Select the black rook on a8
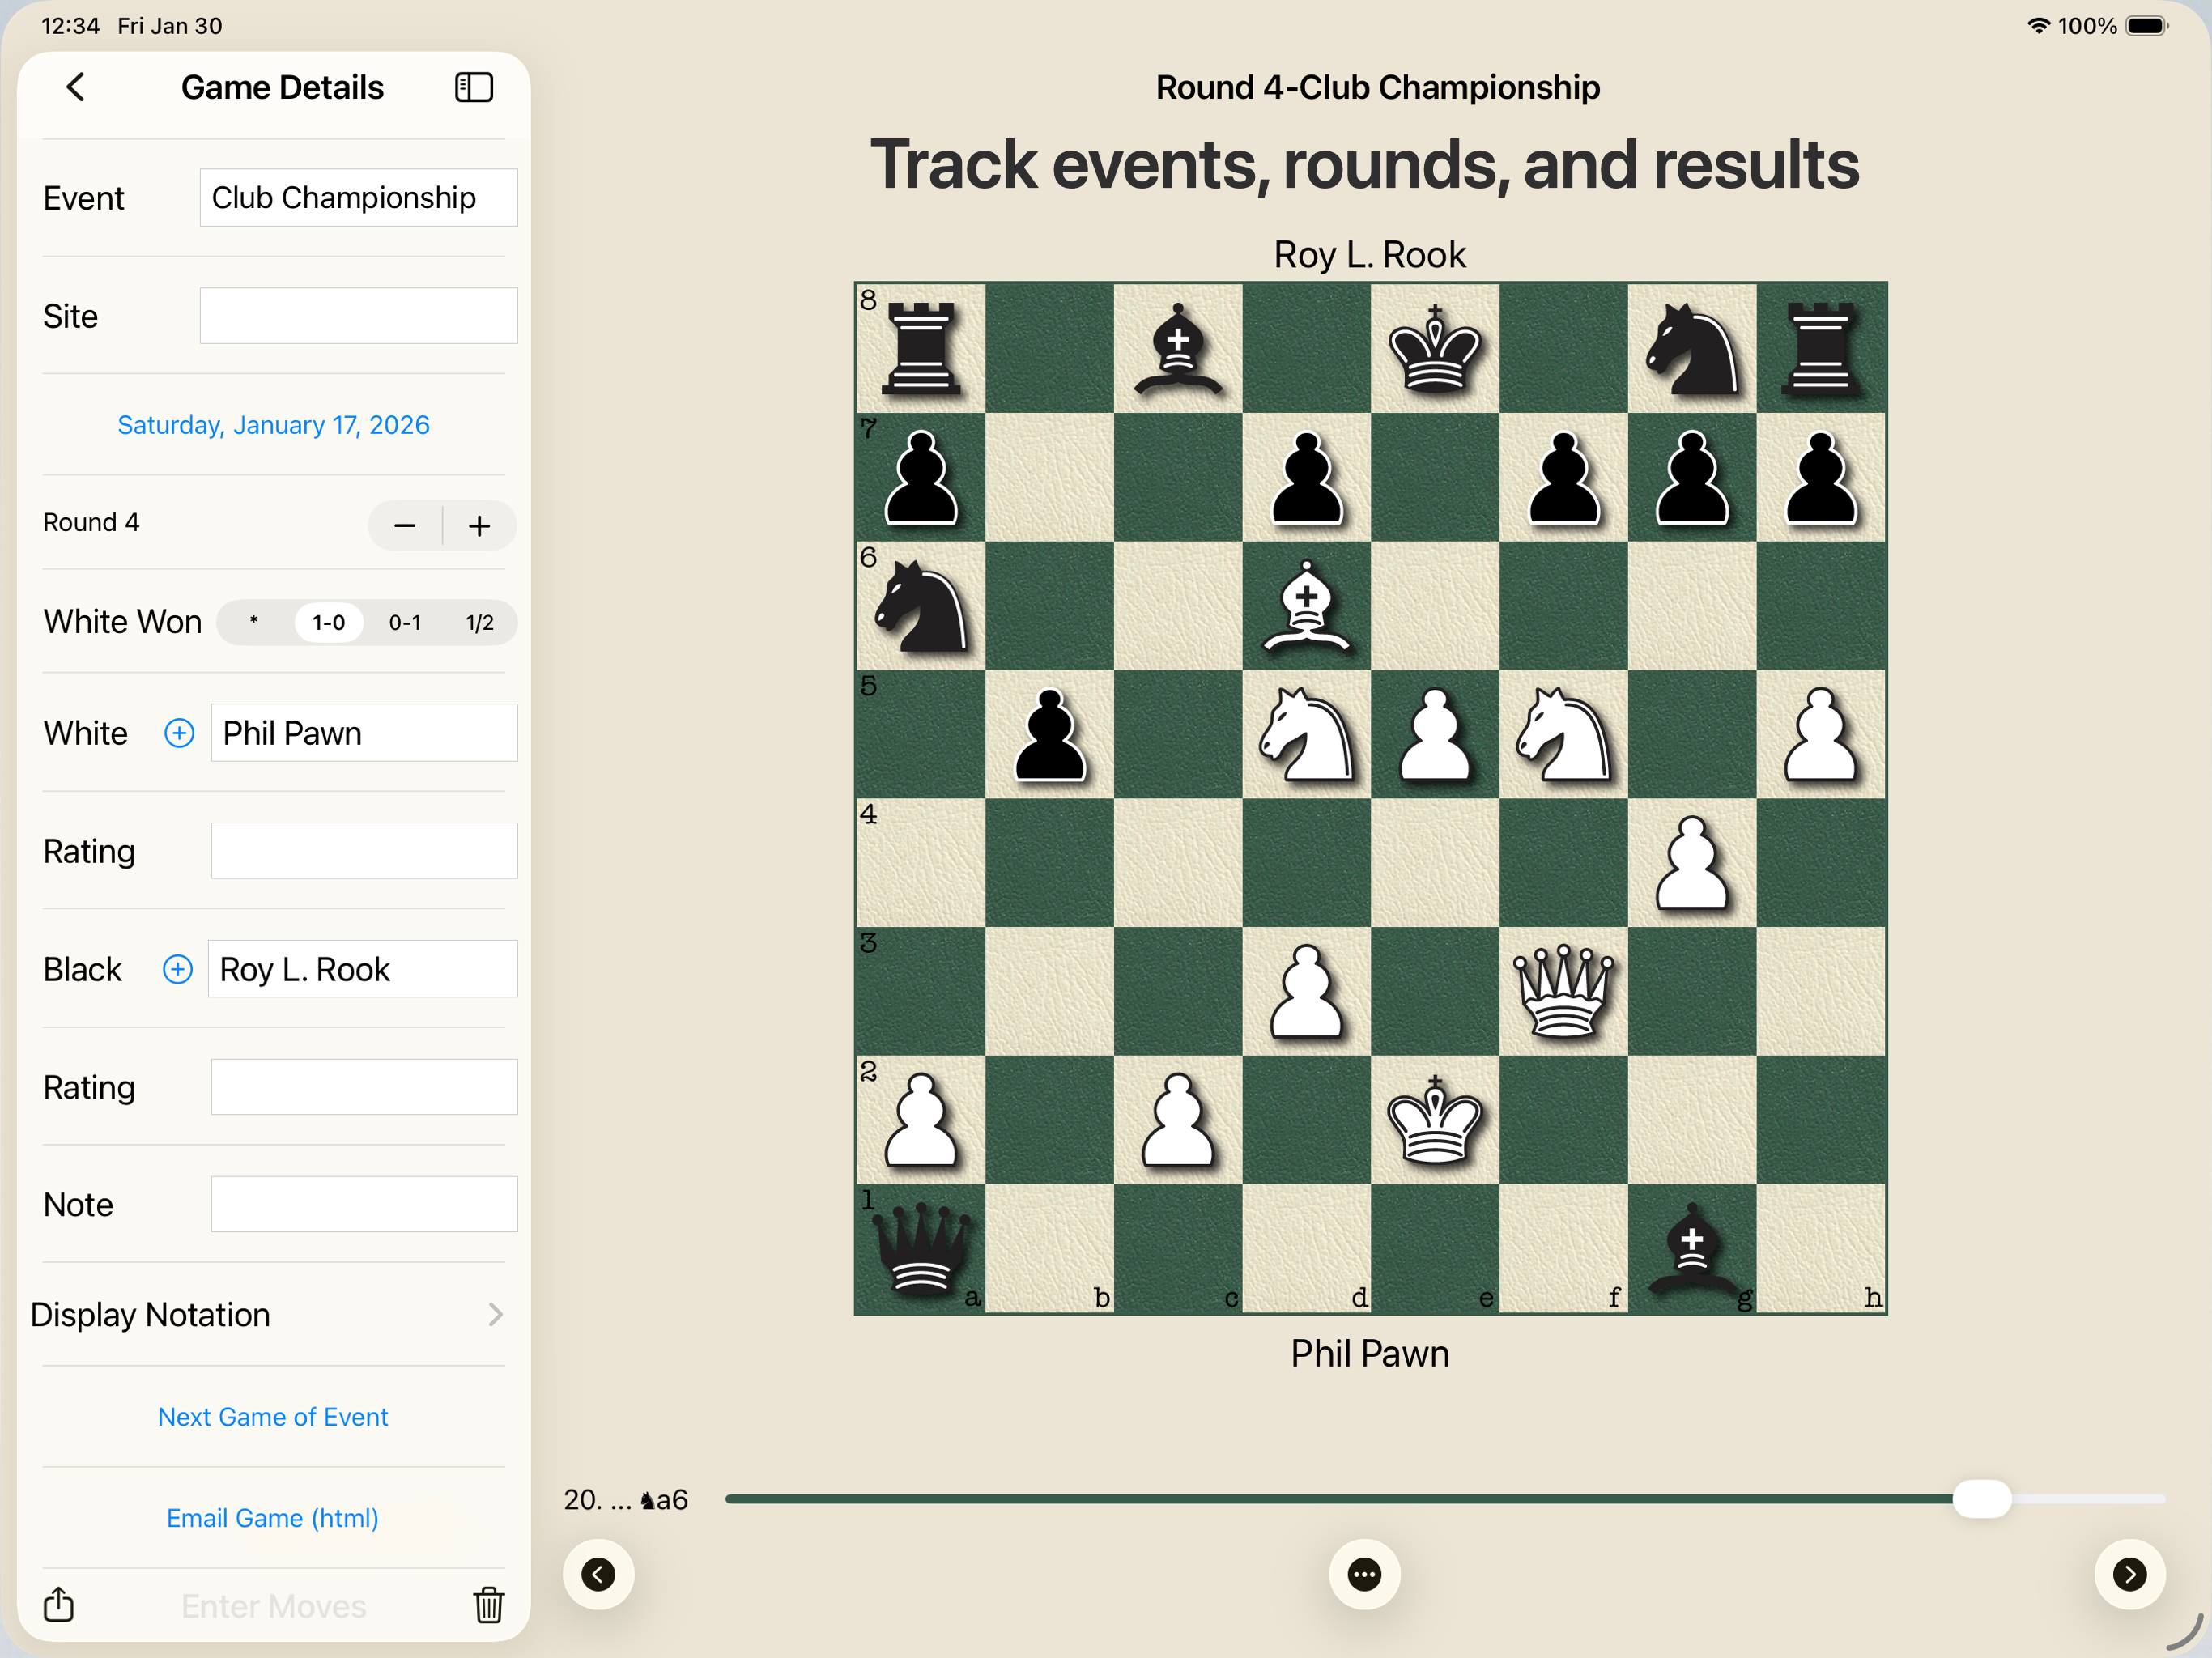 921,348
